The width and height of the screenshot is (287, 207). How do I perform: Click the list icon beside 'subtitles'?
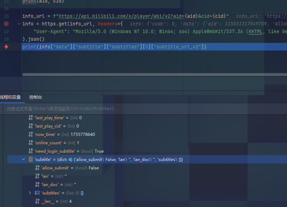pyautogui.click(x=37, y=193)
